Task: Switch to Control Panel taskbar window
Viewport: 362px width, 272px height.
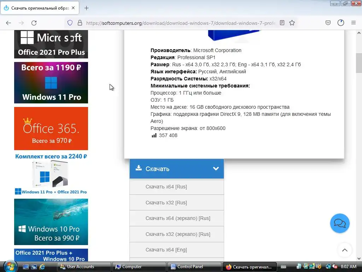Action: tap(194, 267)
